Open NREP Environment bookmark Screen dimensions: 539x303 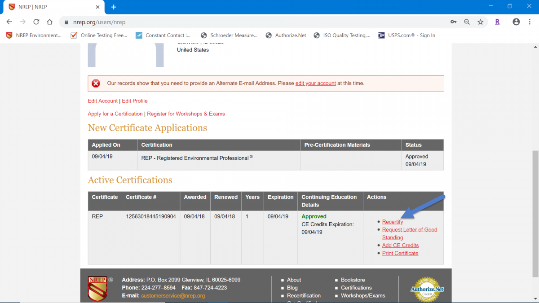tap(34, 35)
